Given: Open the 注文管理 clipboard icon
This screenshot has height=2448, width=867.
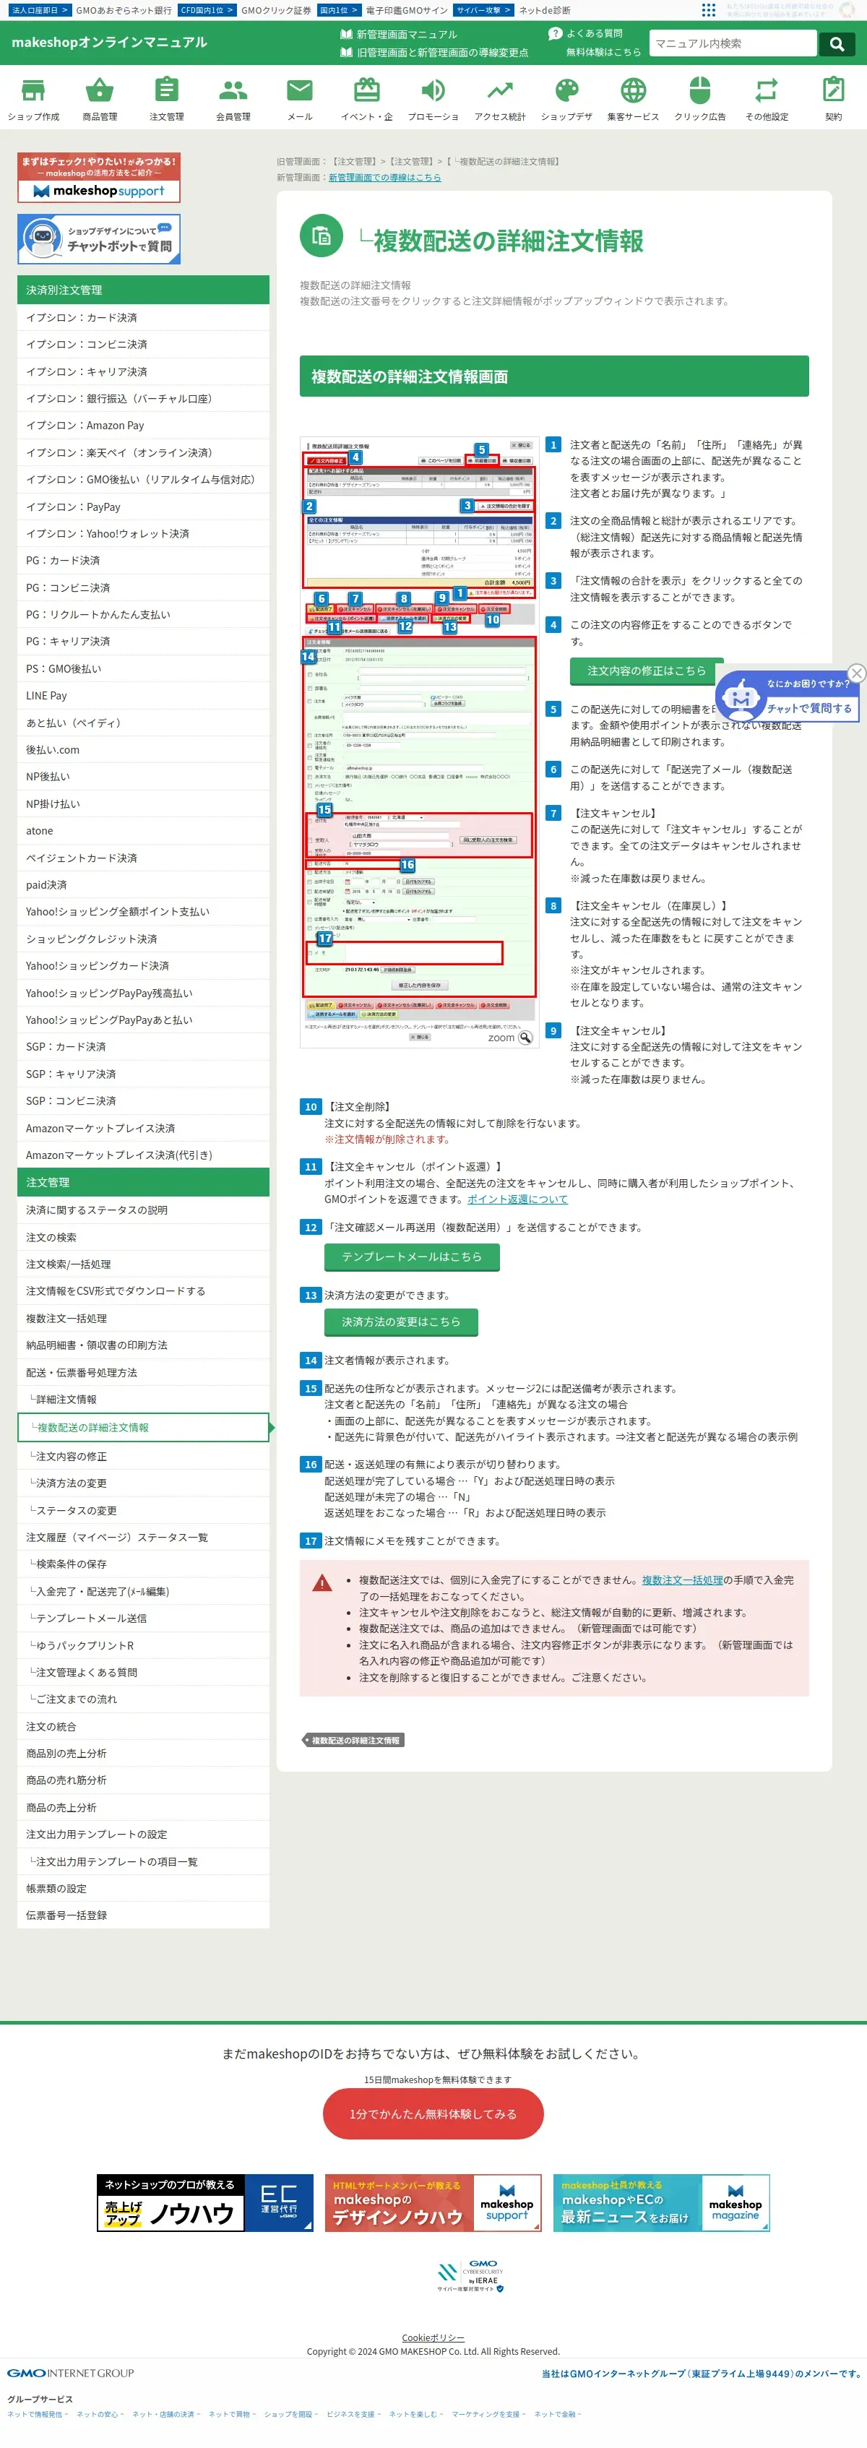Looking at the screenshot, I should (166, 98).
